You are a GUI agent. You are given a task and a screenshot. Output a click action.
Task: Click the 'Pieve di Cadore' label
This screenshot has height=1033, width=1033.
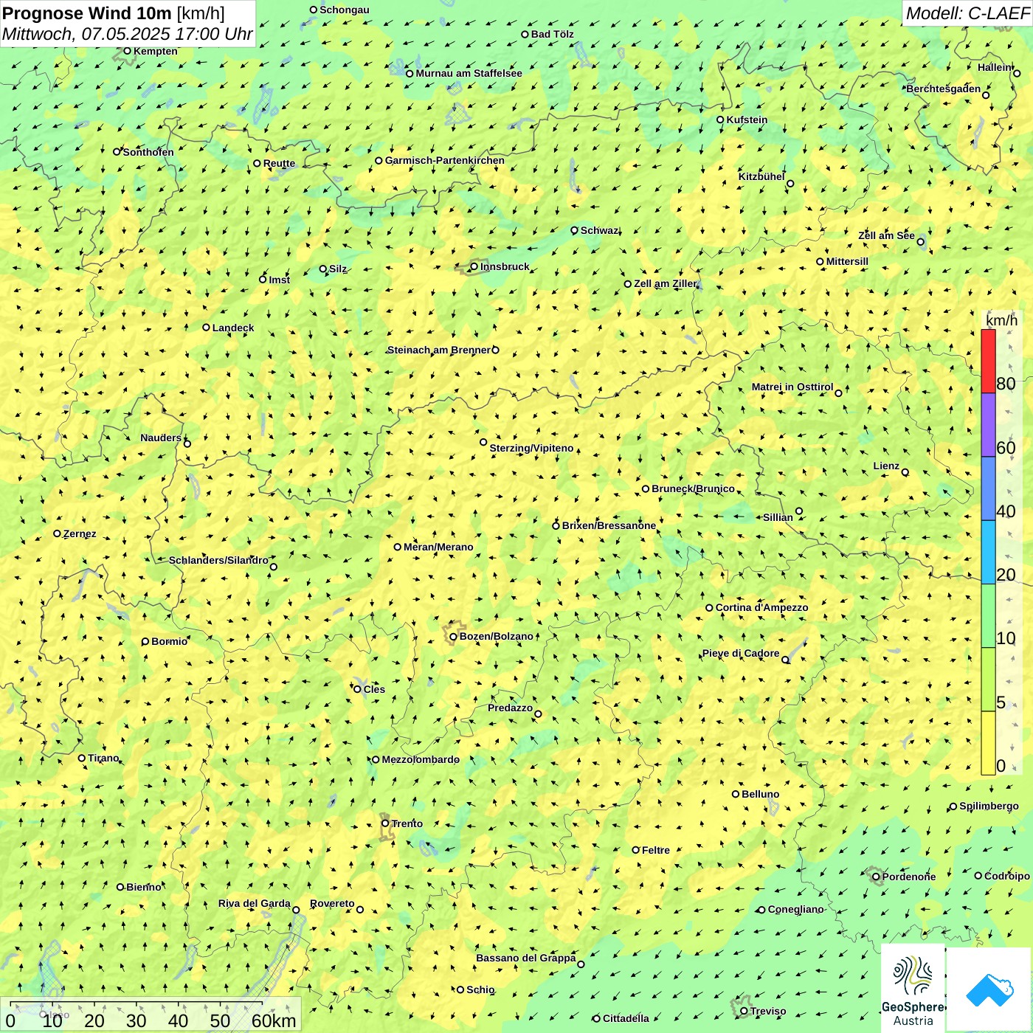pos(741,654)
